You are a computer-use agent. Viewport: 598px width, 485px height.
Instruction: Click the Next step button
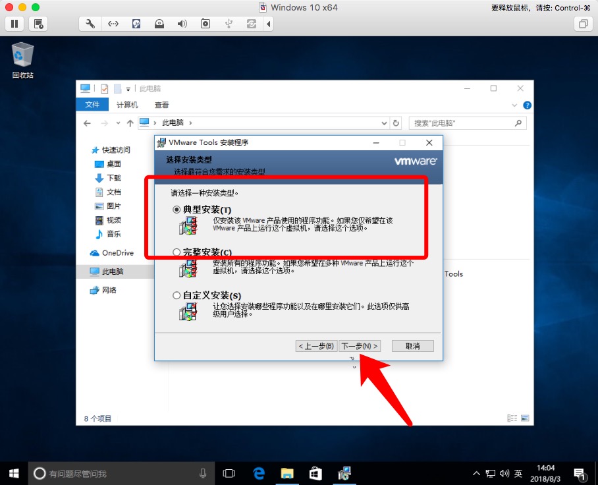click(x=360, y=346)
